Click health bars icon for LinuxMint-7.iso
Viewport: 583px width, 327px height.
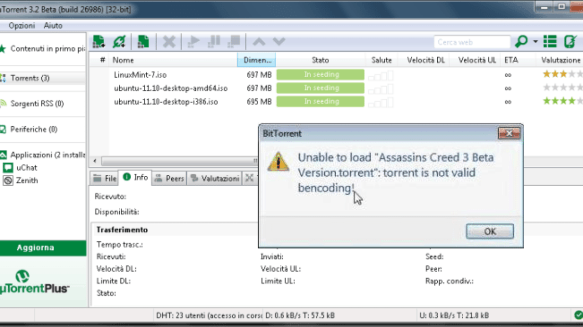point(381,75)
